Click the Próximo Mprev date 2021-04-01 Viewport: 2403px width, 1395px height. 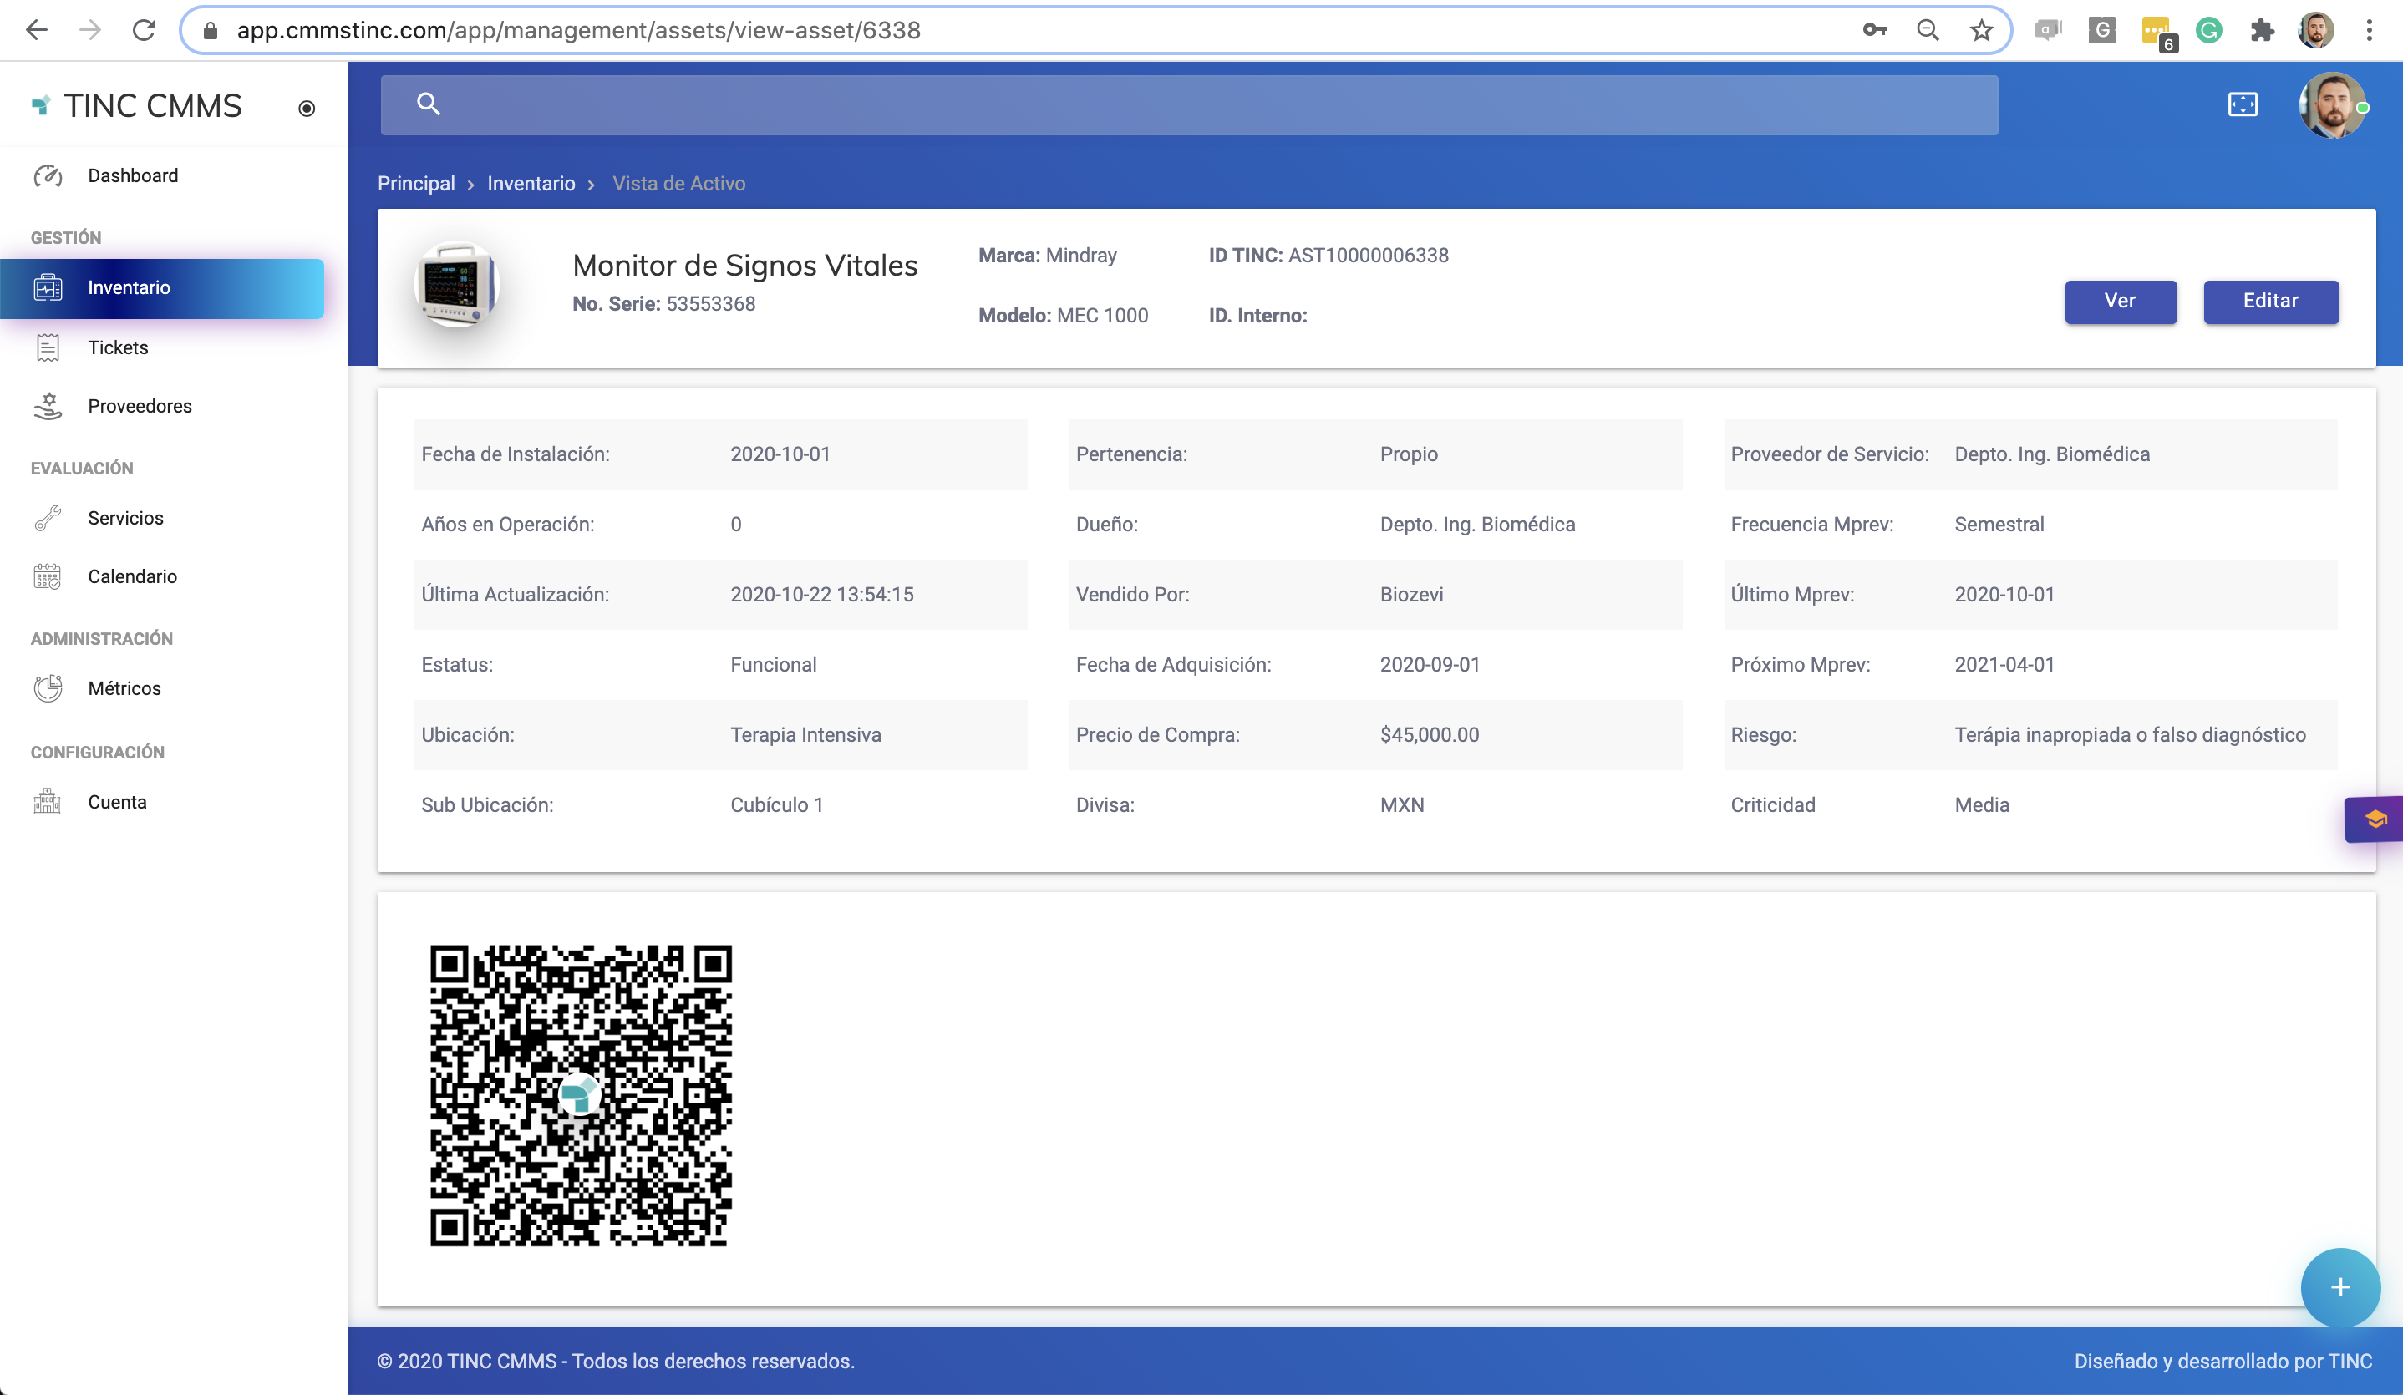[x=2004, y=665]
